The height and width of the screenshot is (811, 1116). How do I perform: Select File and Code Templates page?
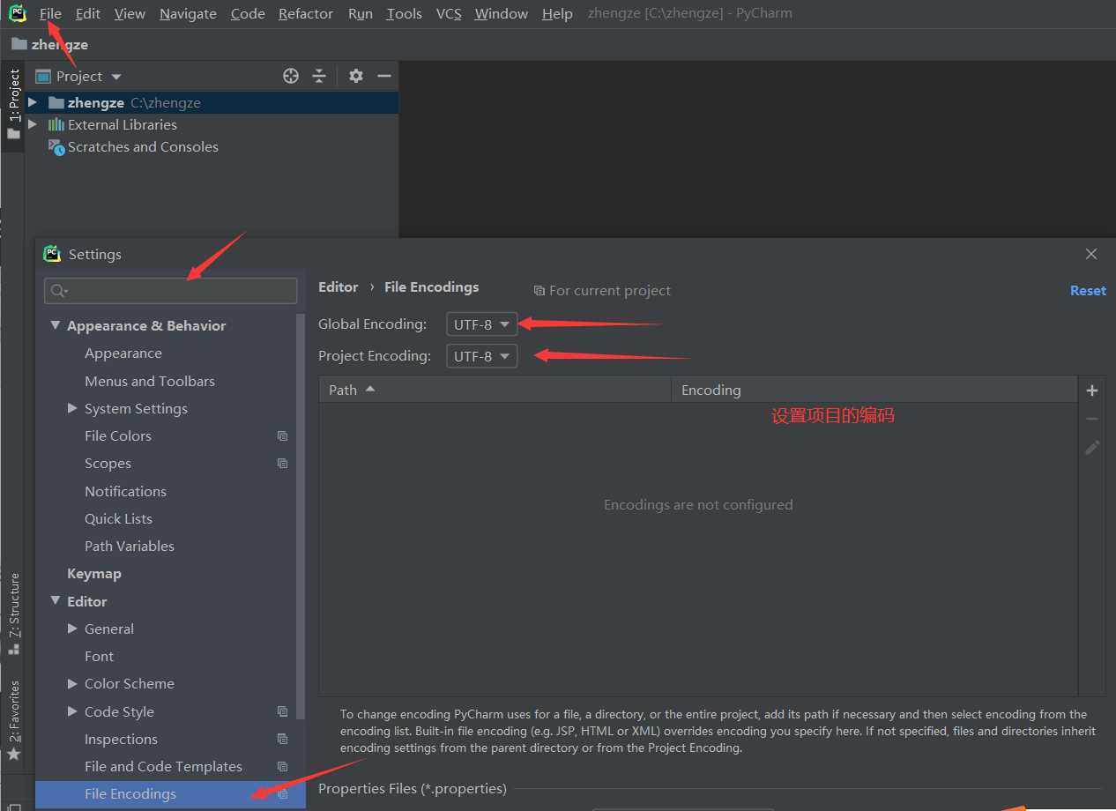(163, 767)
